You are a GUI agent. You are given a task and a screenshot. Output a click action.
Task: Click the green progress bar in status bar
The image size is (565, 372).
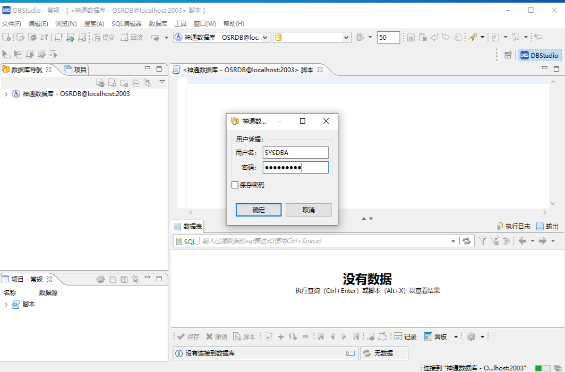pyautogui.click(x=543, y=368)
